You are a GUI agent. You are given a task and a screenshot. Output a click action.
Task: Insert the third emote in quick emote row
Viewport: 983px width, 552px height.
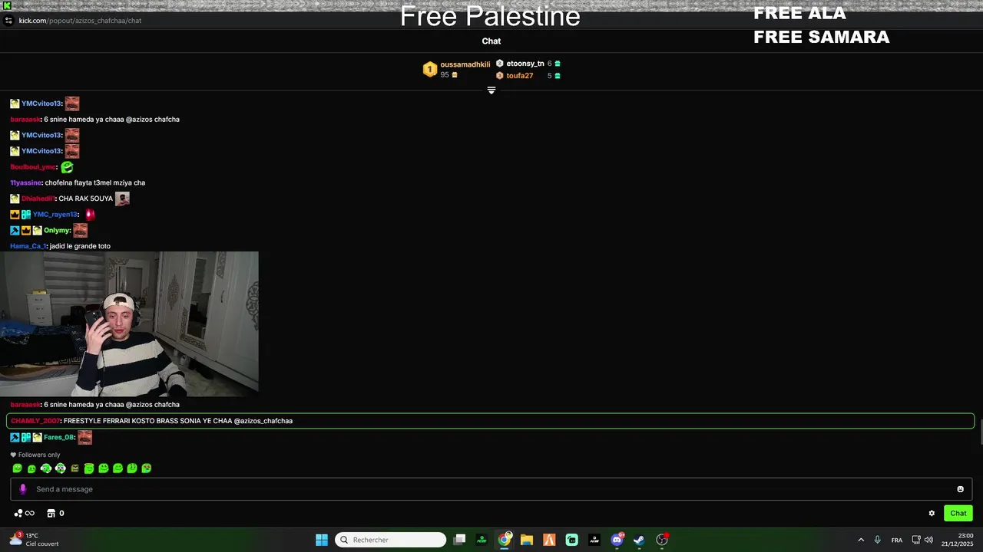(x=46, y=468)
